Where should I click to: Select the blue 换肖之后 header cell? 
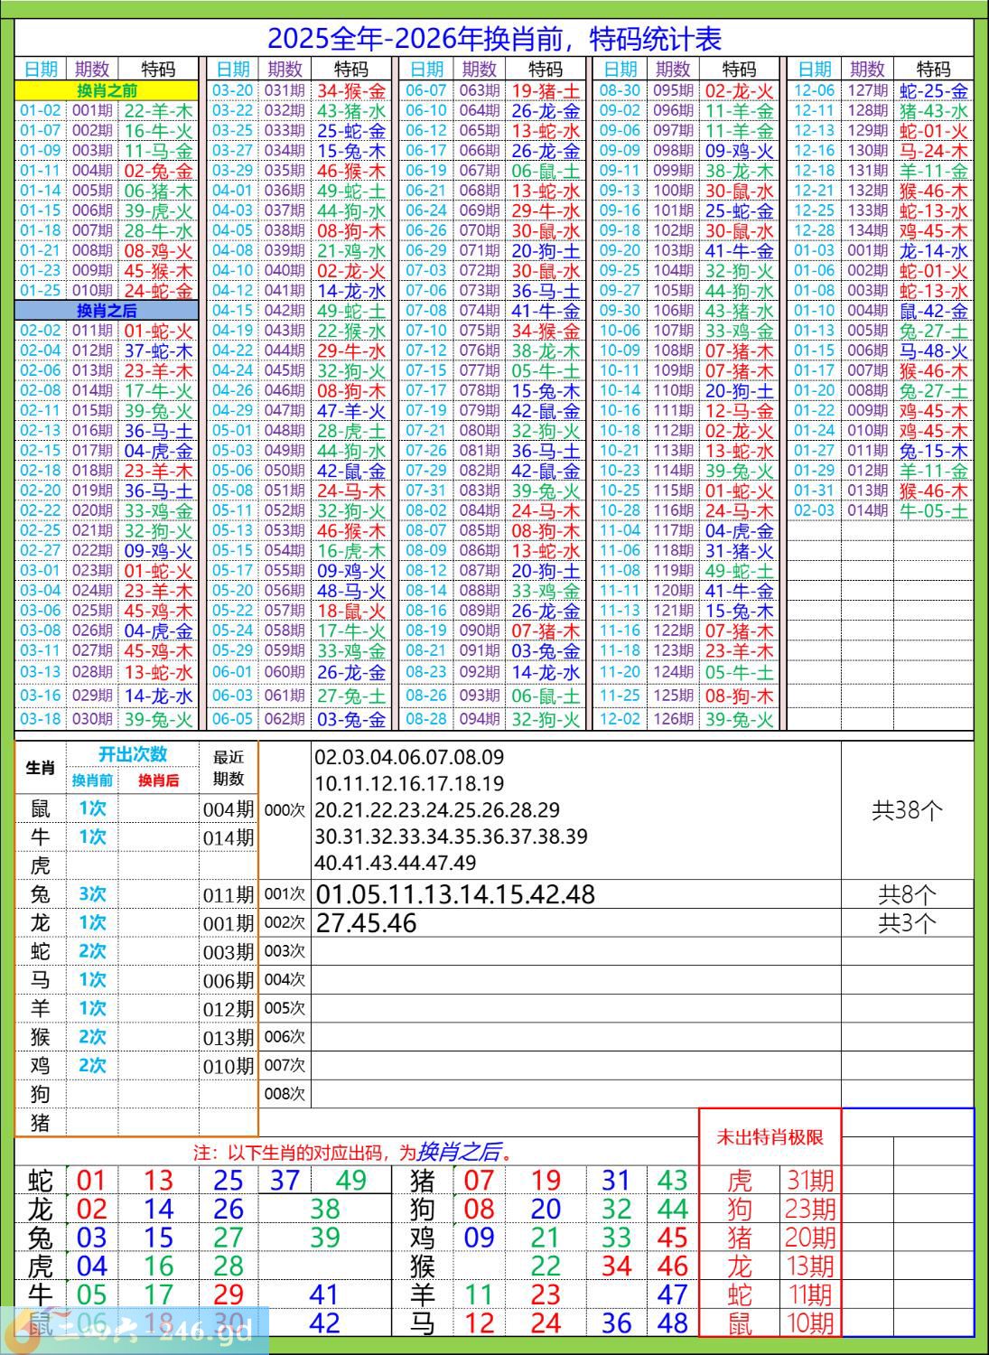(x=107, y=311)
